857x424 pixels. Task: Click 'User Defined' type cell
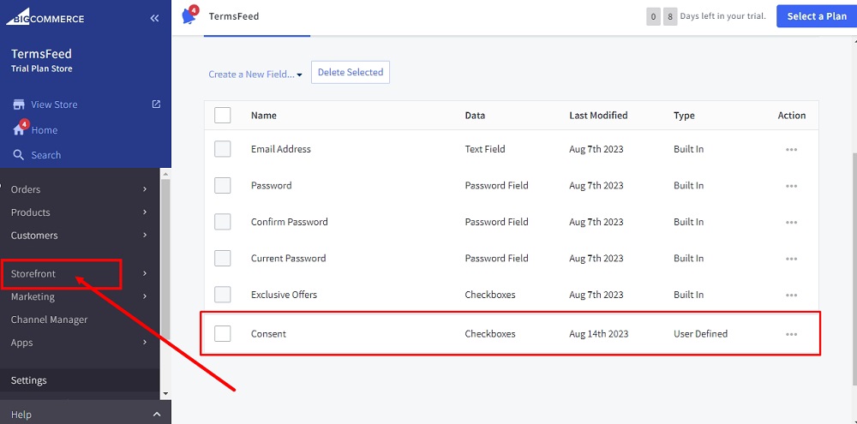pos(701,333)
